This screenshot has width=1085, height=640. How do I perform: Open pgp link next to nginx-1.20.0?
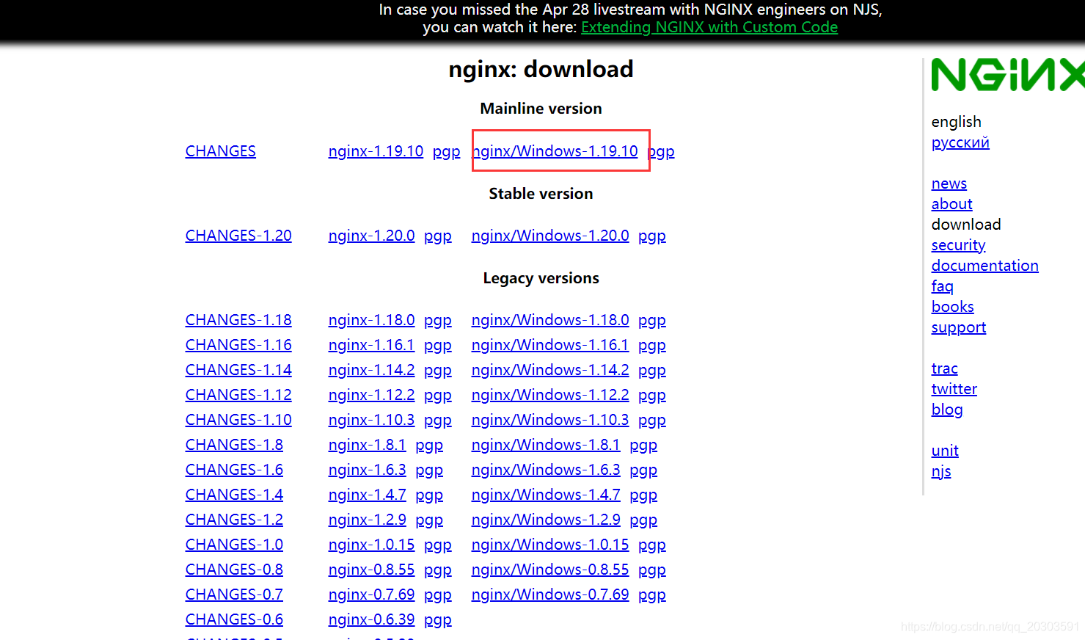[438, 236]
